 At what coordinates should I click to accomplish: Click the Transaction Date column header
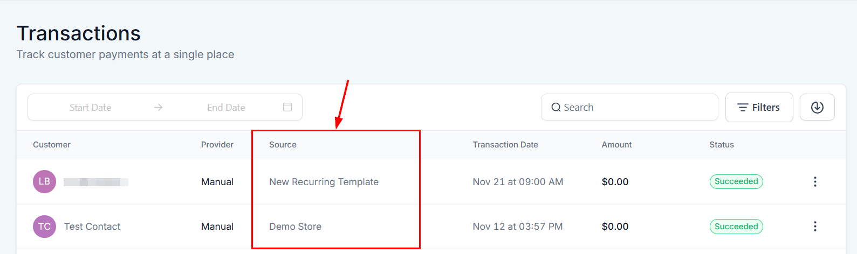coord(505,145)
